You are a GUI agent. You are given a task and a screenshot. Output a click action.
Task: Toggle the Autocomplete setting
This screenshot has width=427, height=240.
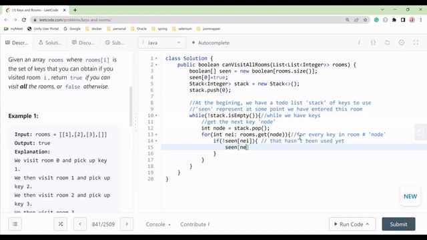[x=211, y=43]
